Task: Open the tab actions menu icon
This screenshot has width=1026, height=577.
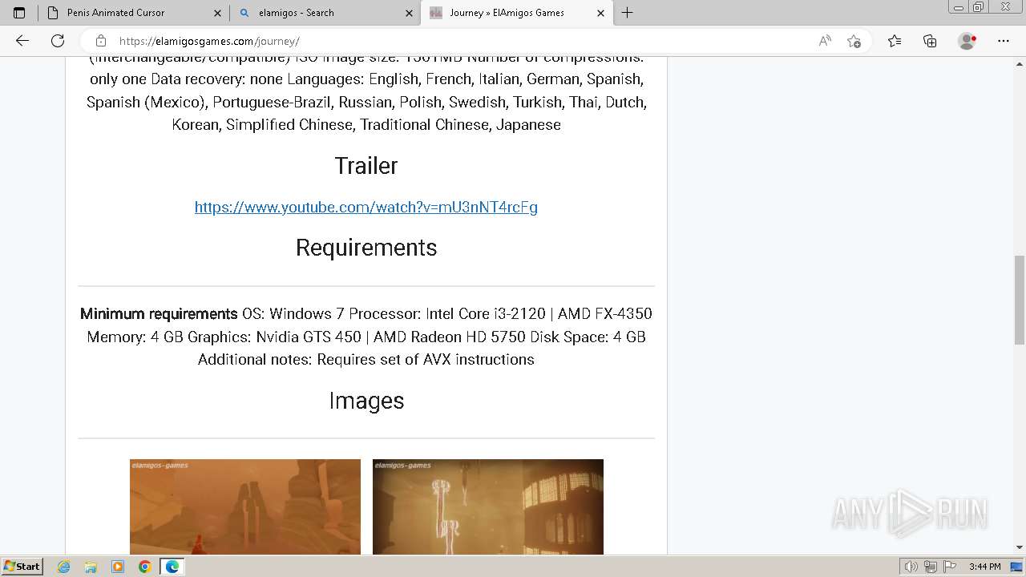Action: coord(19,13)
